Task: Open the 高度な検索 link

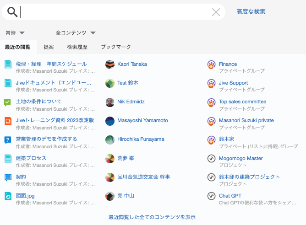Action: [251, 11]
